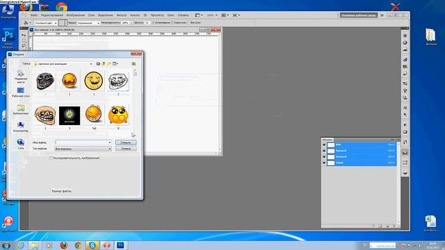Image resolution: width=445 pixels, height=250 pixels.
Task: Create new channel via Channels panel icon
Action: (x=387, y=226)
